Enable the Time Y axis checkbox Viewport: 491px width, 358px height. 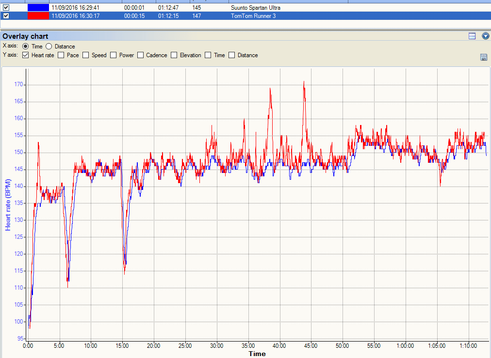click(x=208, y=55)
